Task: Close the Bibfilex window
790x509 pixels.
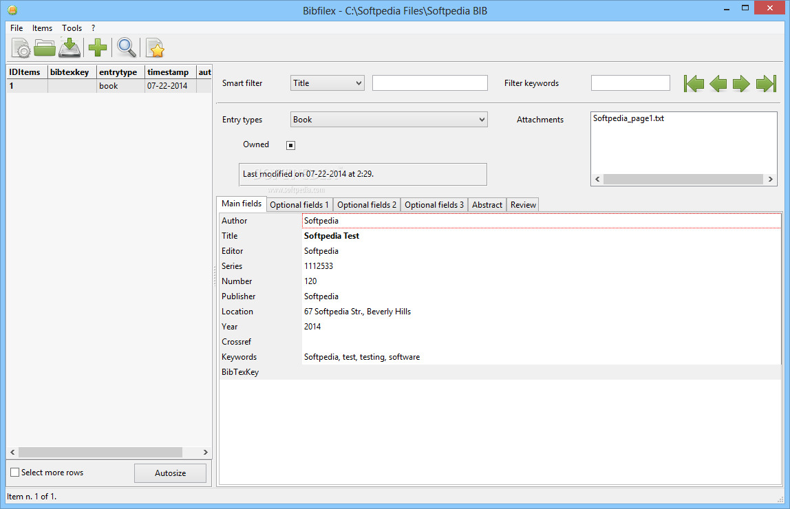Action: (x=770, y=8)
